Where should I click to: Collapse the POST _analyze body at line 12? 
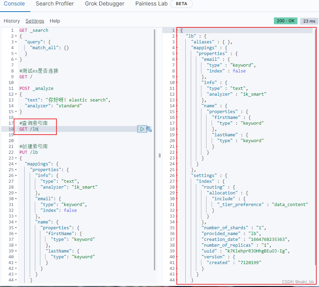pyautogui.click(x=16, y=94)
